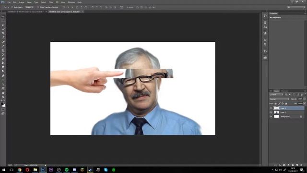
Task: Open Chrome from the taskbar
Action: [x=20, y=170]
